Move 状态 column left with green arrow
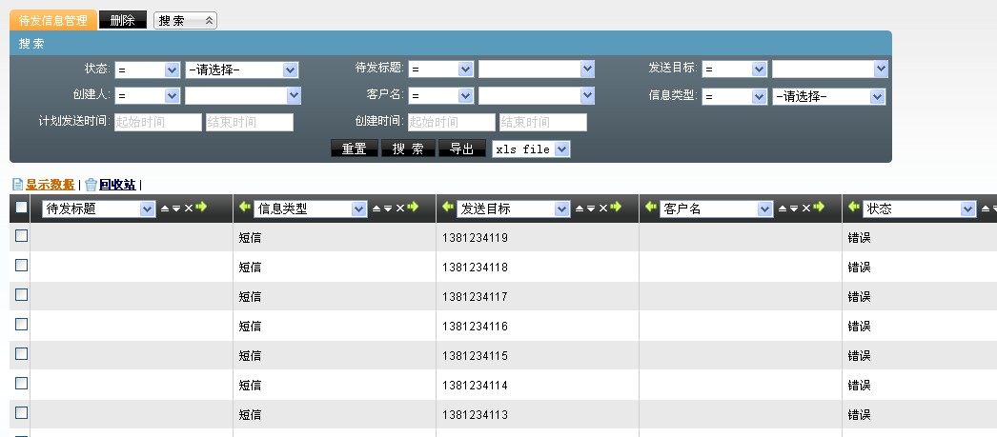The height and width of the screenshot is (437, 997). 854,208
